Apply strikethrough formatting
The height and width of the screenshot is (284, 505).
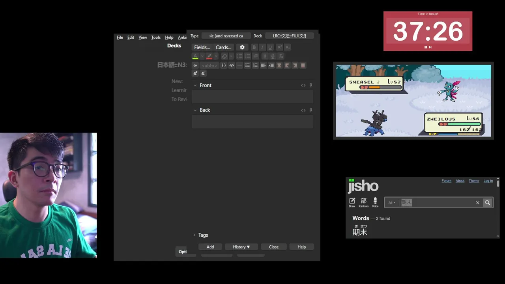pos(195,65)
